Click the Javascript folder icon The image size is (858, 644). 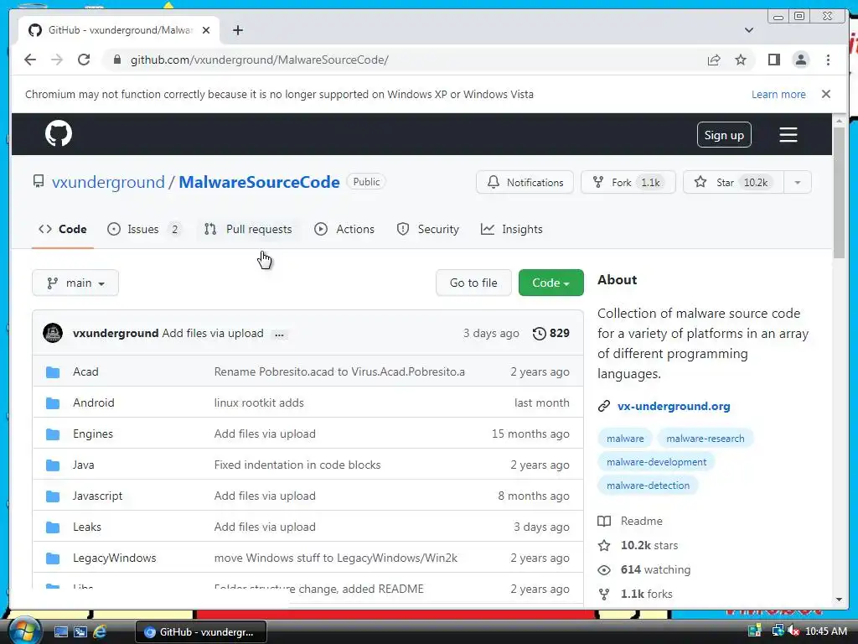53,496
